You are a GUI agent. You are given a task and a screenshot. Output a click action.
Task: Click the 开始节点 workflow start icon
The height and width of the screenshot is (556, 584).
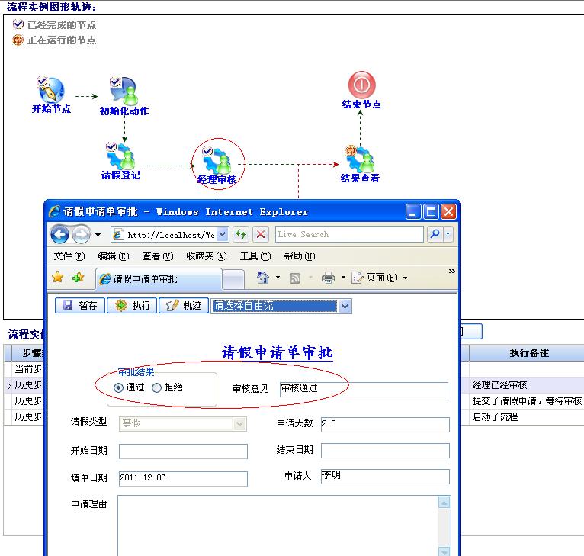click(51, 90)
